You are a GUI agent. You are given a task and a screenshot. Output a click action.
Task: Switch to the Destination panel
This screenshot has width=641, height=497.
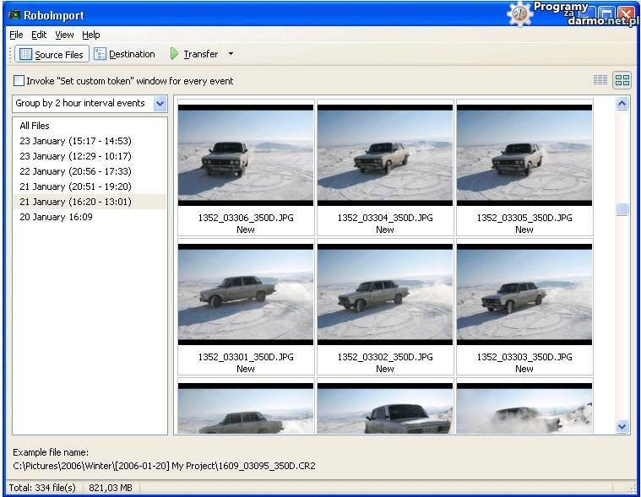click(124, 54)
